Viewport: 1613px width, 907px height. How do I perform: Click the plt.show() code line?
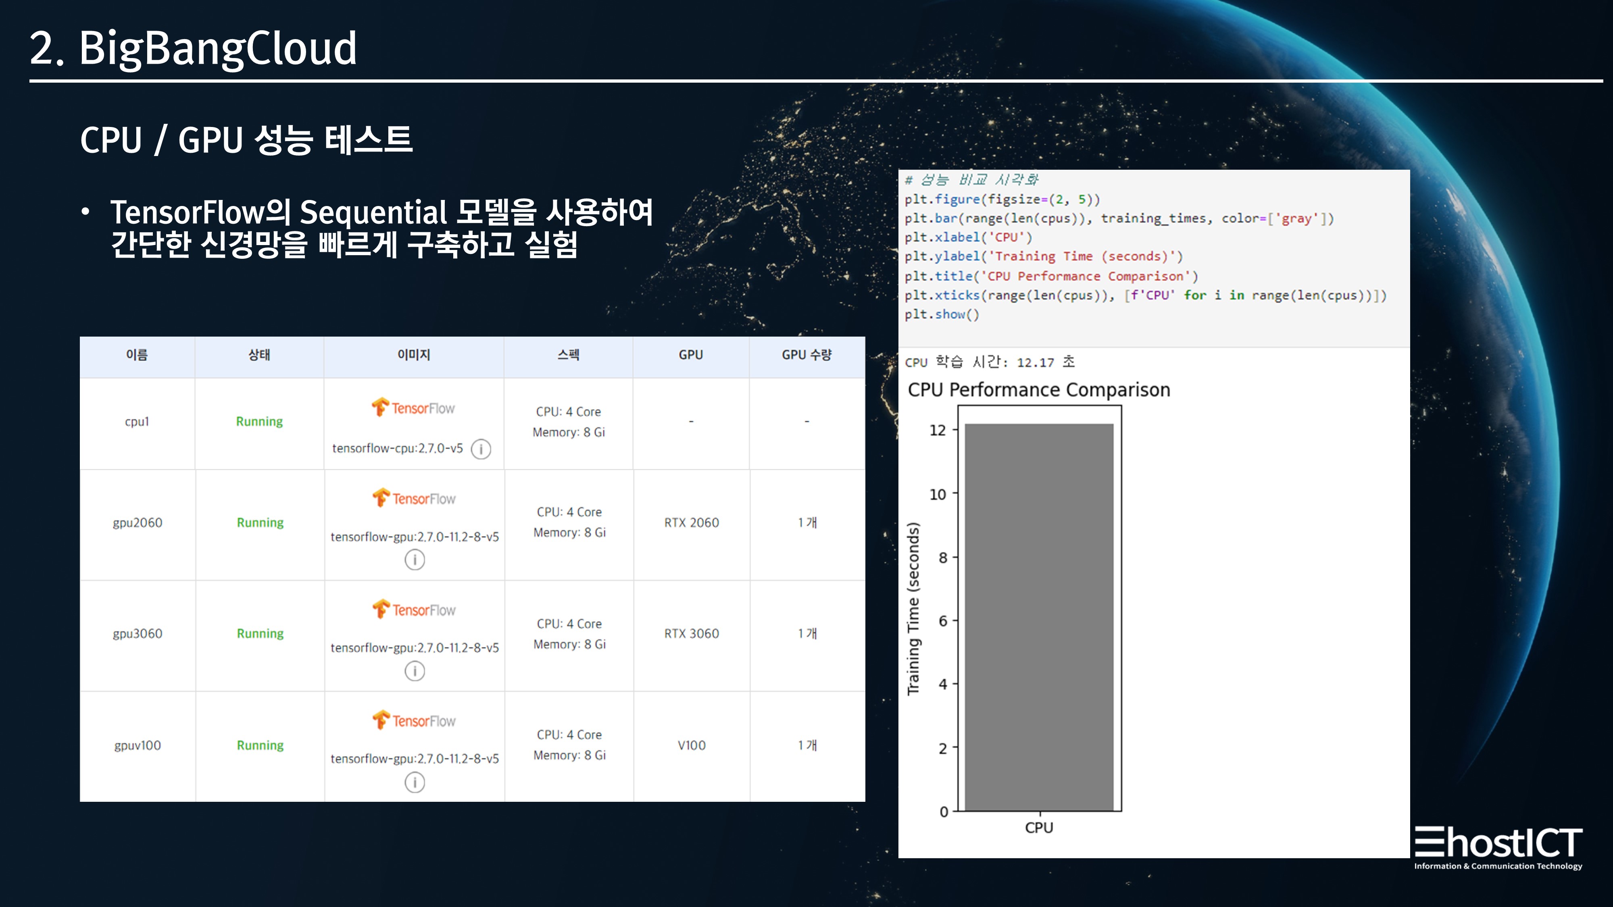[x=941, y=315]
